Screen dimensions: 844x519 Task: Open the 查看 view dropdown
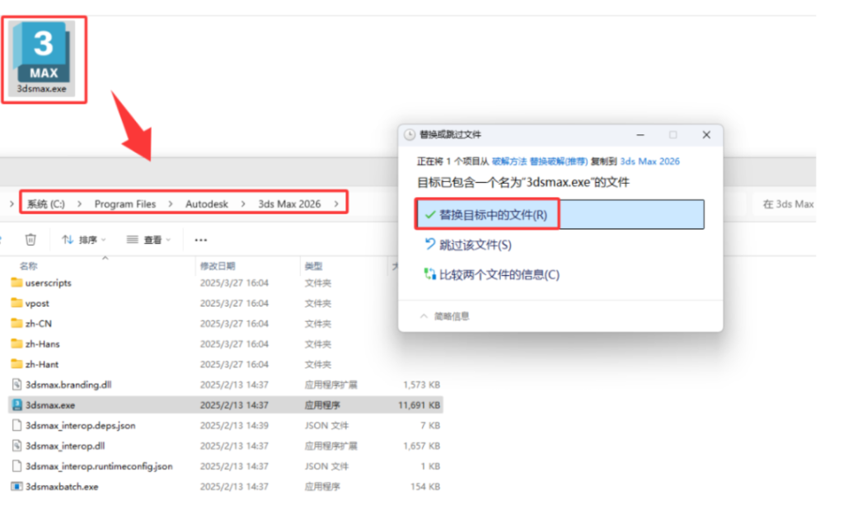point(148,240)
